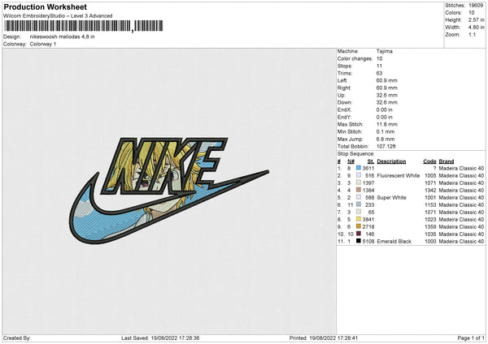Select the Printed timestamp 17:28:41
The height and width of the screenshot is (344, 488).
click(x=346, y=338)
